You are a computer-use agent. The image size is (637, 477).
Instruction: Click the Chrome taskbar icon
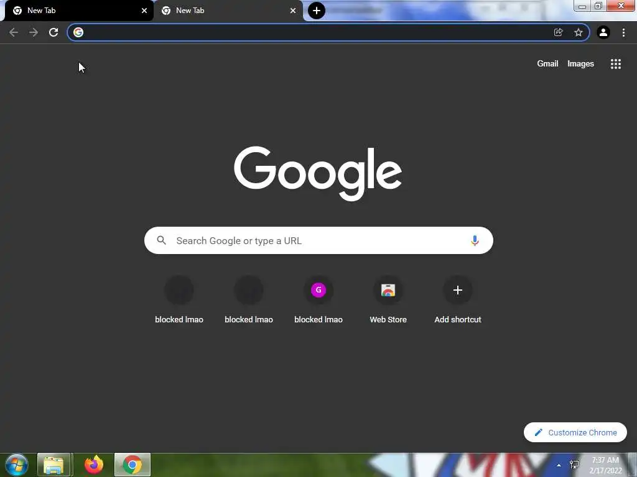click(x=133, y=465)
